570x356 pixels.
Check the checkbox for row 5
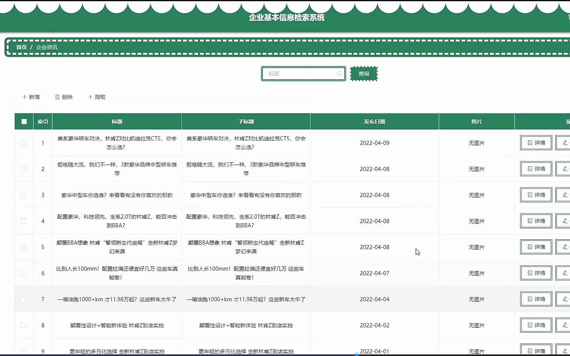[23, 247]
